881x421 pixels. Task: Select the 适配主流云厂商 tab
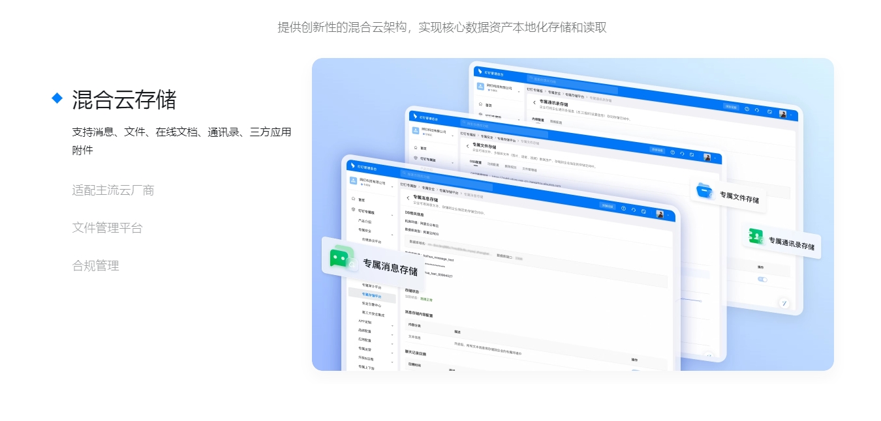(113, 190)
